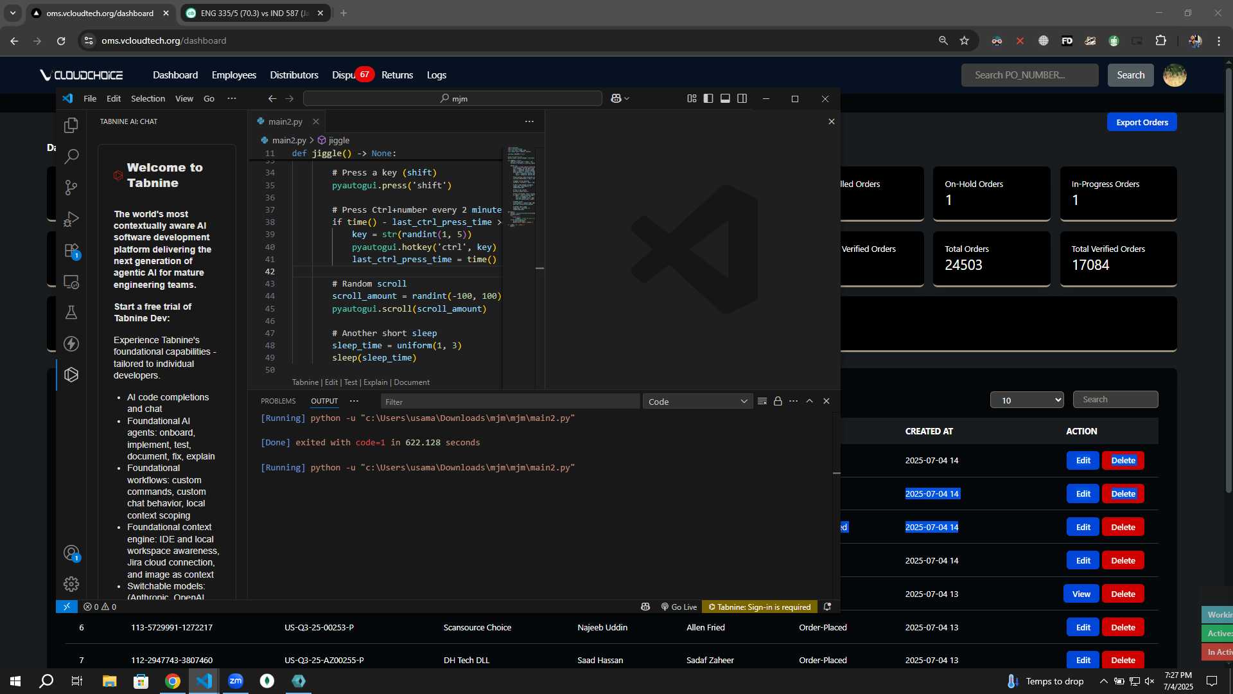Switch to the OUTPUT panel tab
Image resolution: width=1233 pixels, height=694 pixels.
324,401
